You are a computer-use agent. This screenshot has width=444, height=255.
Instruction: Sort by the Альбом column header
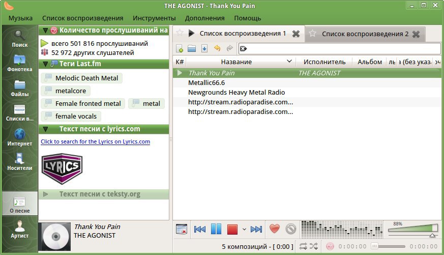pos(370,62)
